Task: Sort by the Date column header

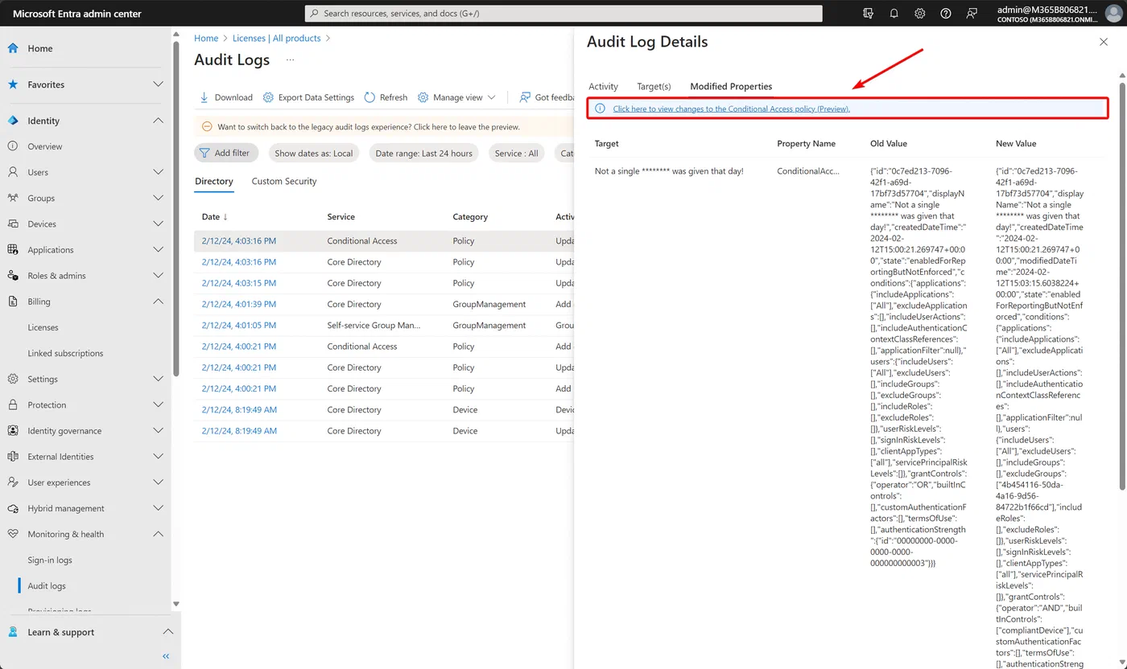Action: 215,216
